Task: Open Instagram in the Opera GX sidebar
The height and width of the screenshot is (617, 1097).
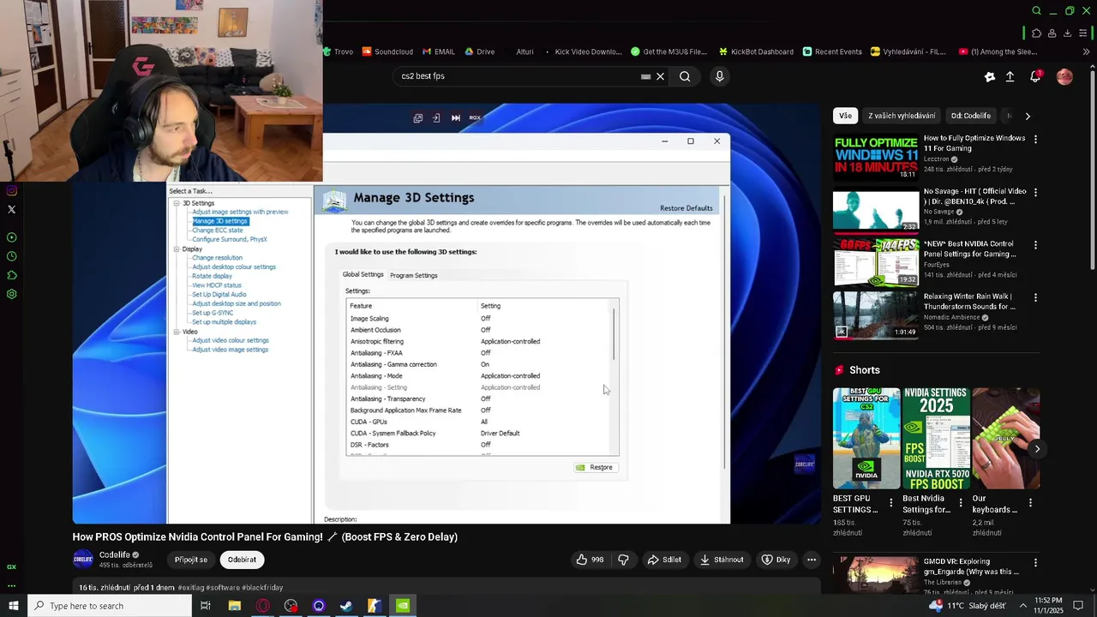Action: tap(11, 190)
